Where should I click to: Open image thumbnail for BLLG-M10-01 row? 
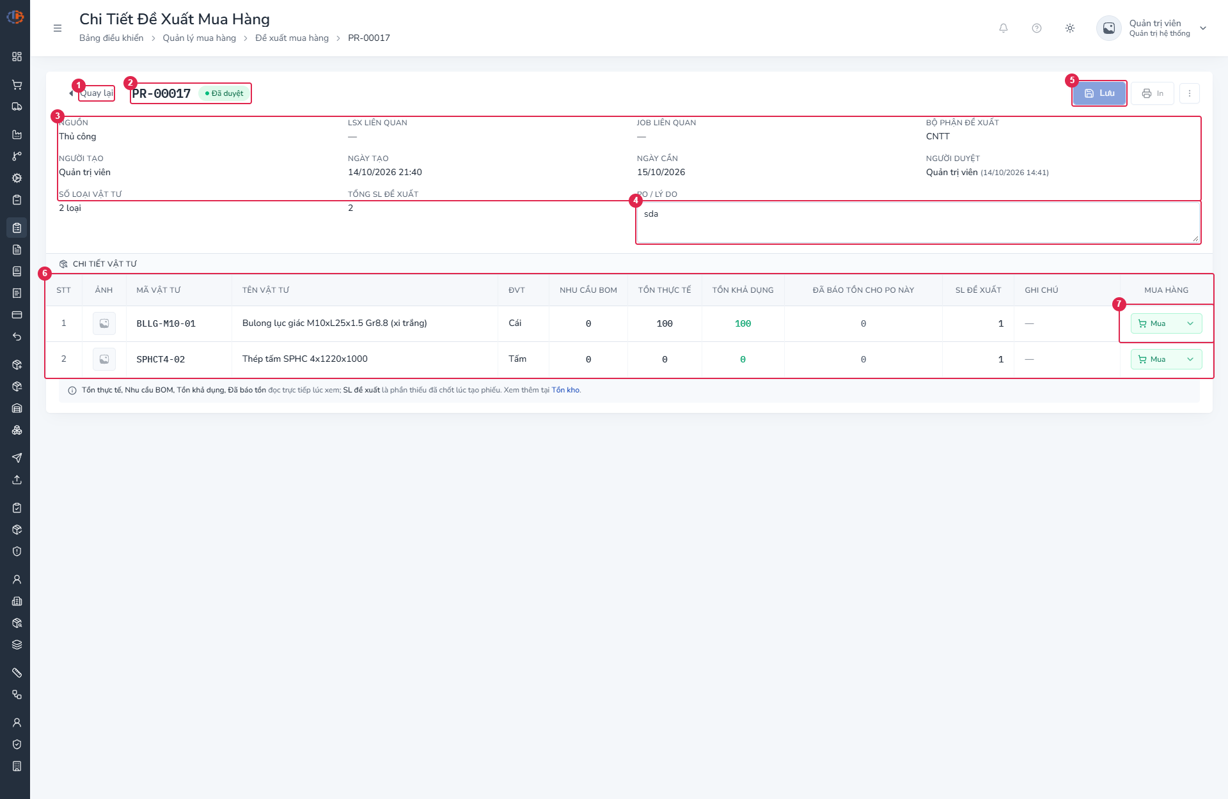pos(104,323)
